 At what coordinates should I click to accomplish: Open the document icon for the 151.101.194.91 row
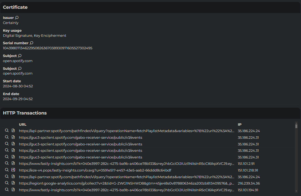[13, 190]
